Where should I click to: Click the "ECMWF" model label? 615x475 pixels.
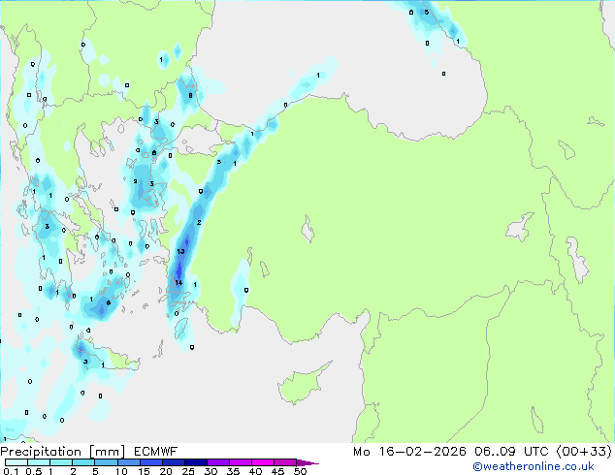156,452
